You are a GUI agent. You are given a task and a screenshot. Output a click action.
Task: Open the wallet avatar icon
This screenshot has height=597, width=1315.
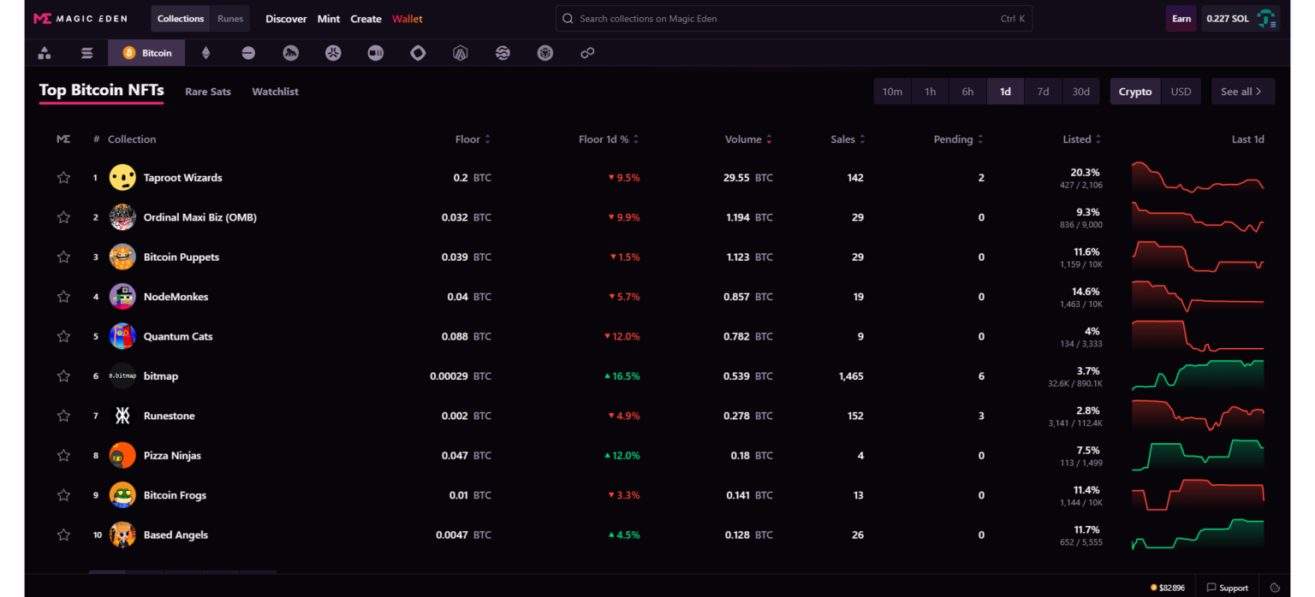pyautogui.click(x=1266, y=19)
